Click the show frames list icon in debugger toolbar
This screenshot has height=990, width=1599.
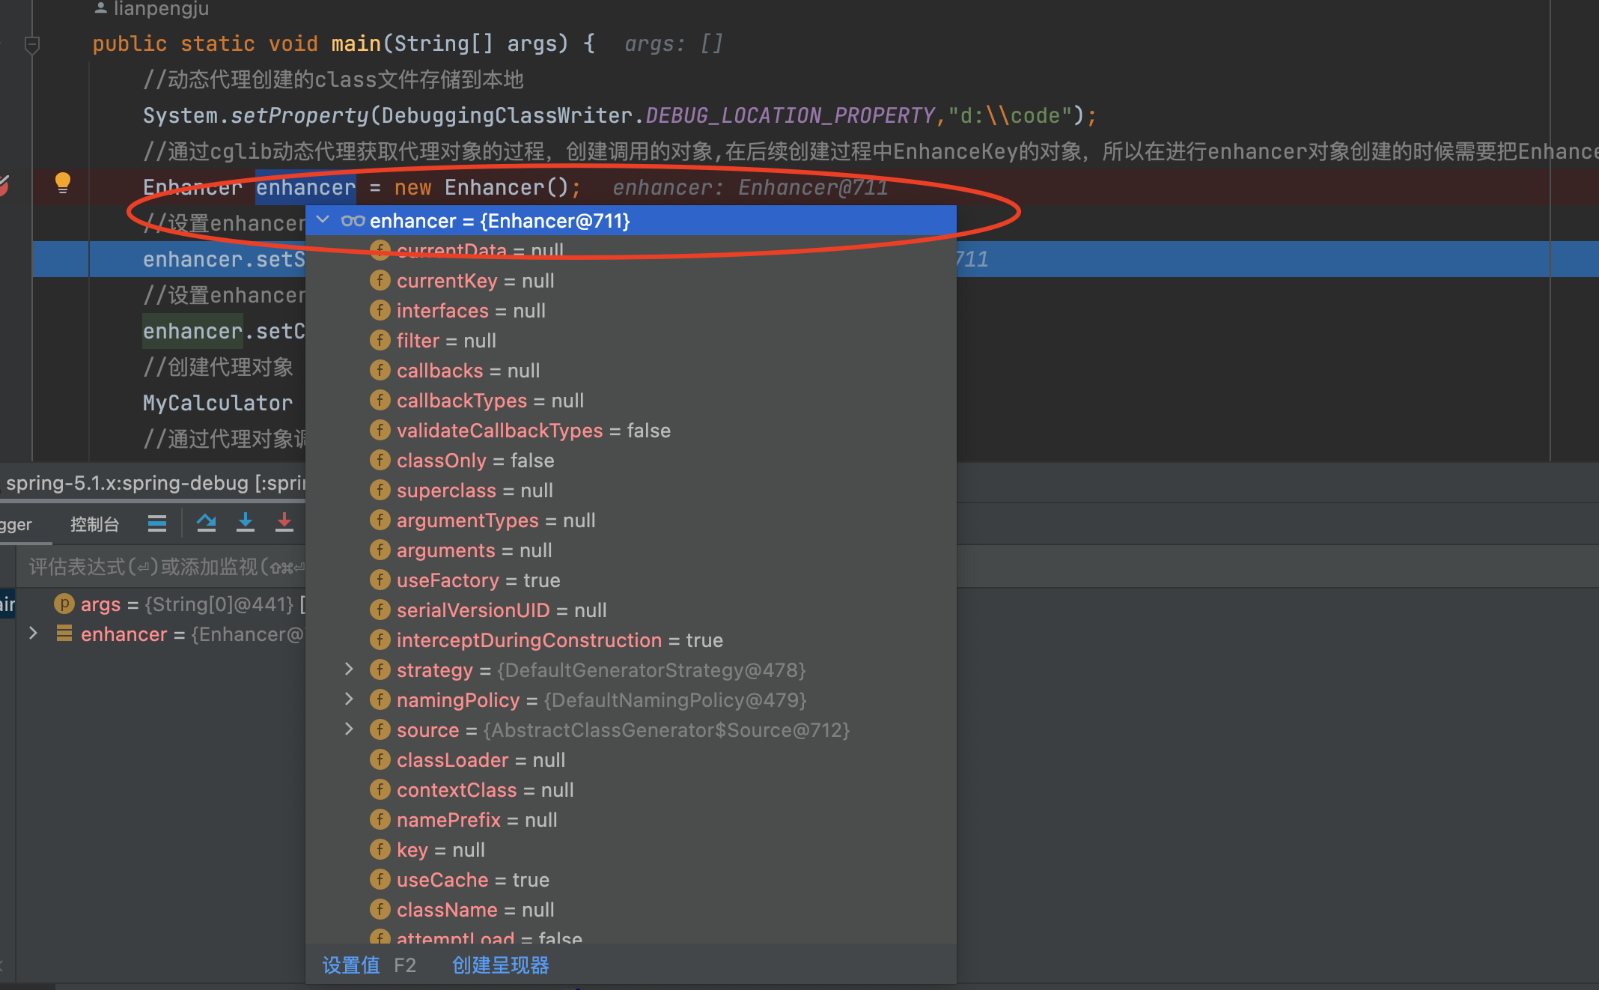(x=157, y=523)
